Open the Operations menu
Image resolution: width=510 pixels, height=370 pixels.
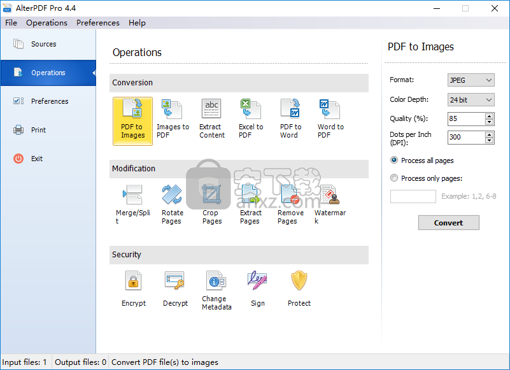click(46, 23)
